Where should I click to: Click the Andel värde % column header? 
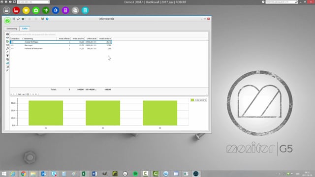point(105,38)
